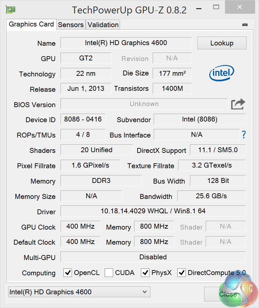Open the Validation tab
The image size is (259, 308).
coord(103,25)
